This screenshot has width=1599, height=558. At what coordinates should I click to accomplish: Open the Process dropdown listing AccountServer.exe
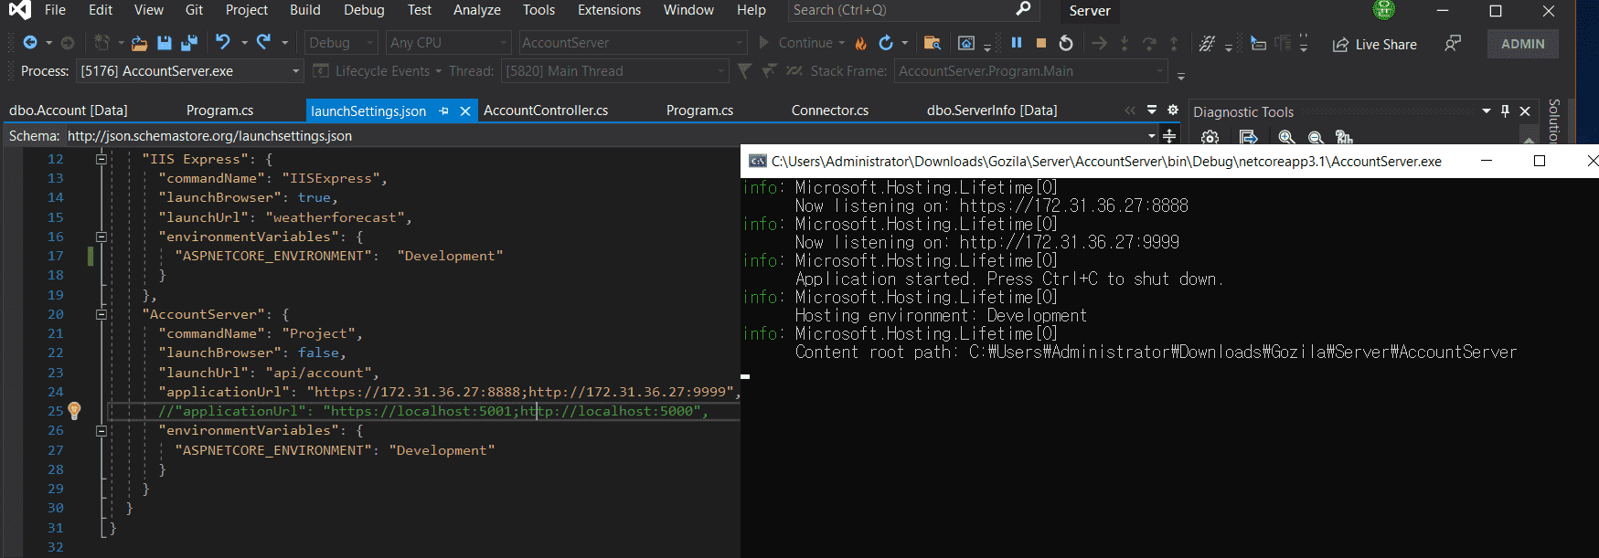pos(189,71)
